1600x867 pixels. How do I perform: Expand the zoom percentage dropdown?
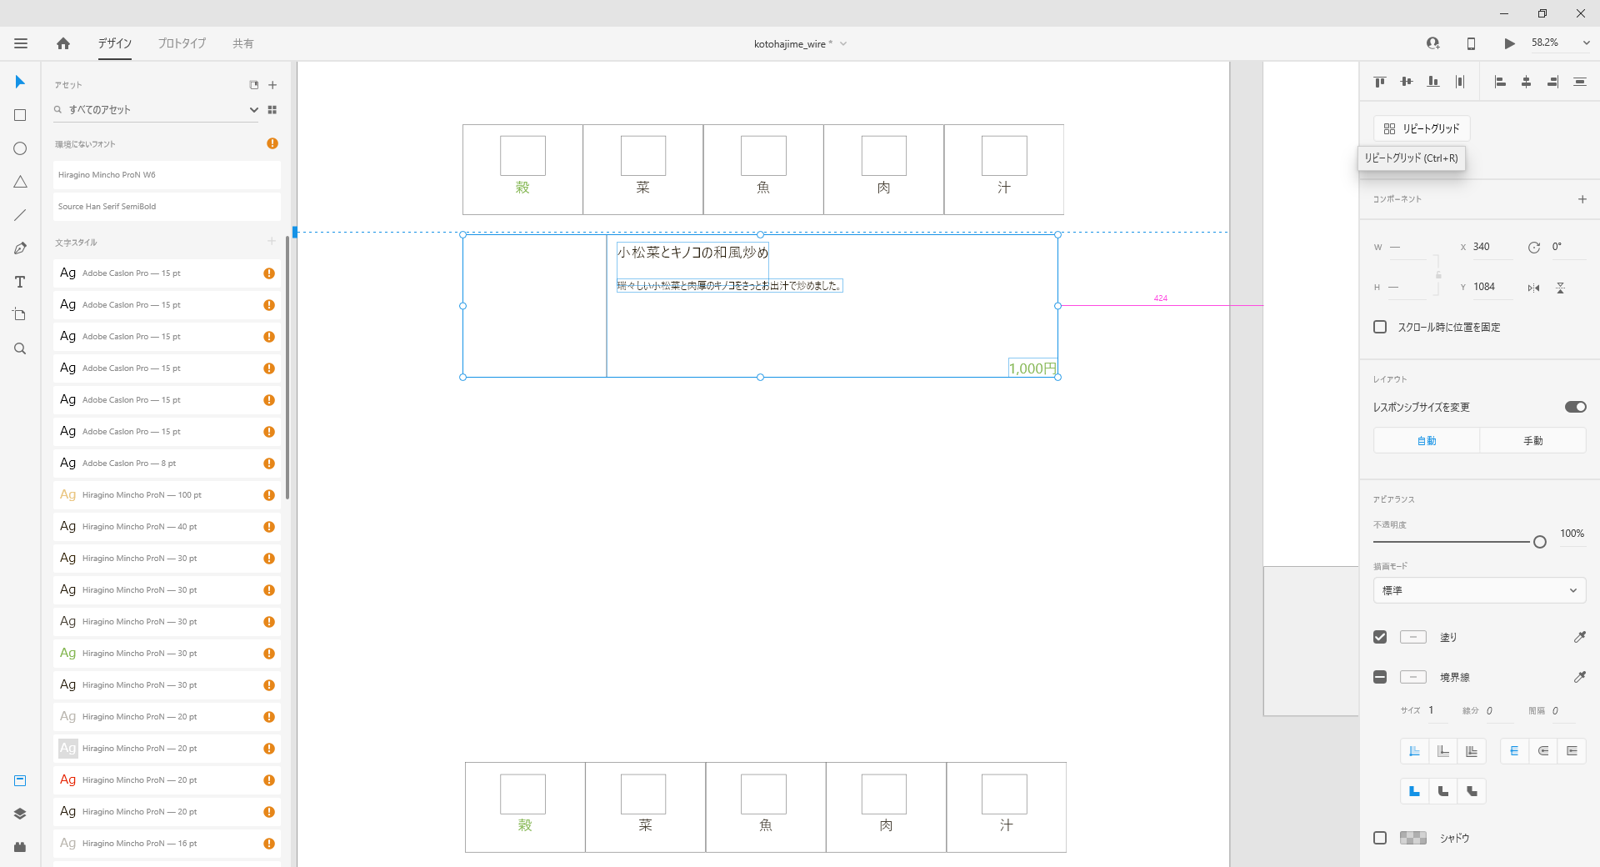tap(1586, 43)
